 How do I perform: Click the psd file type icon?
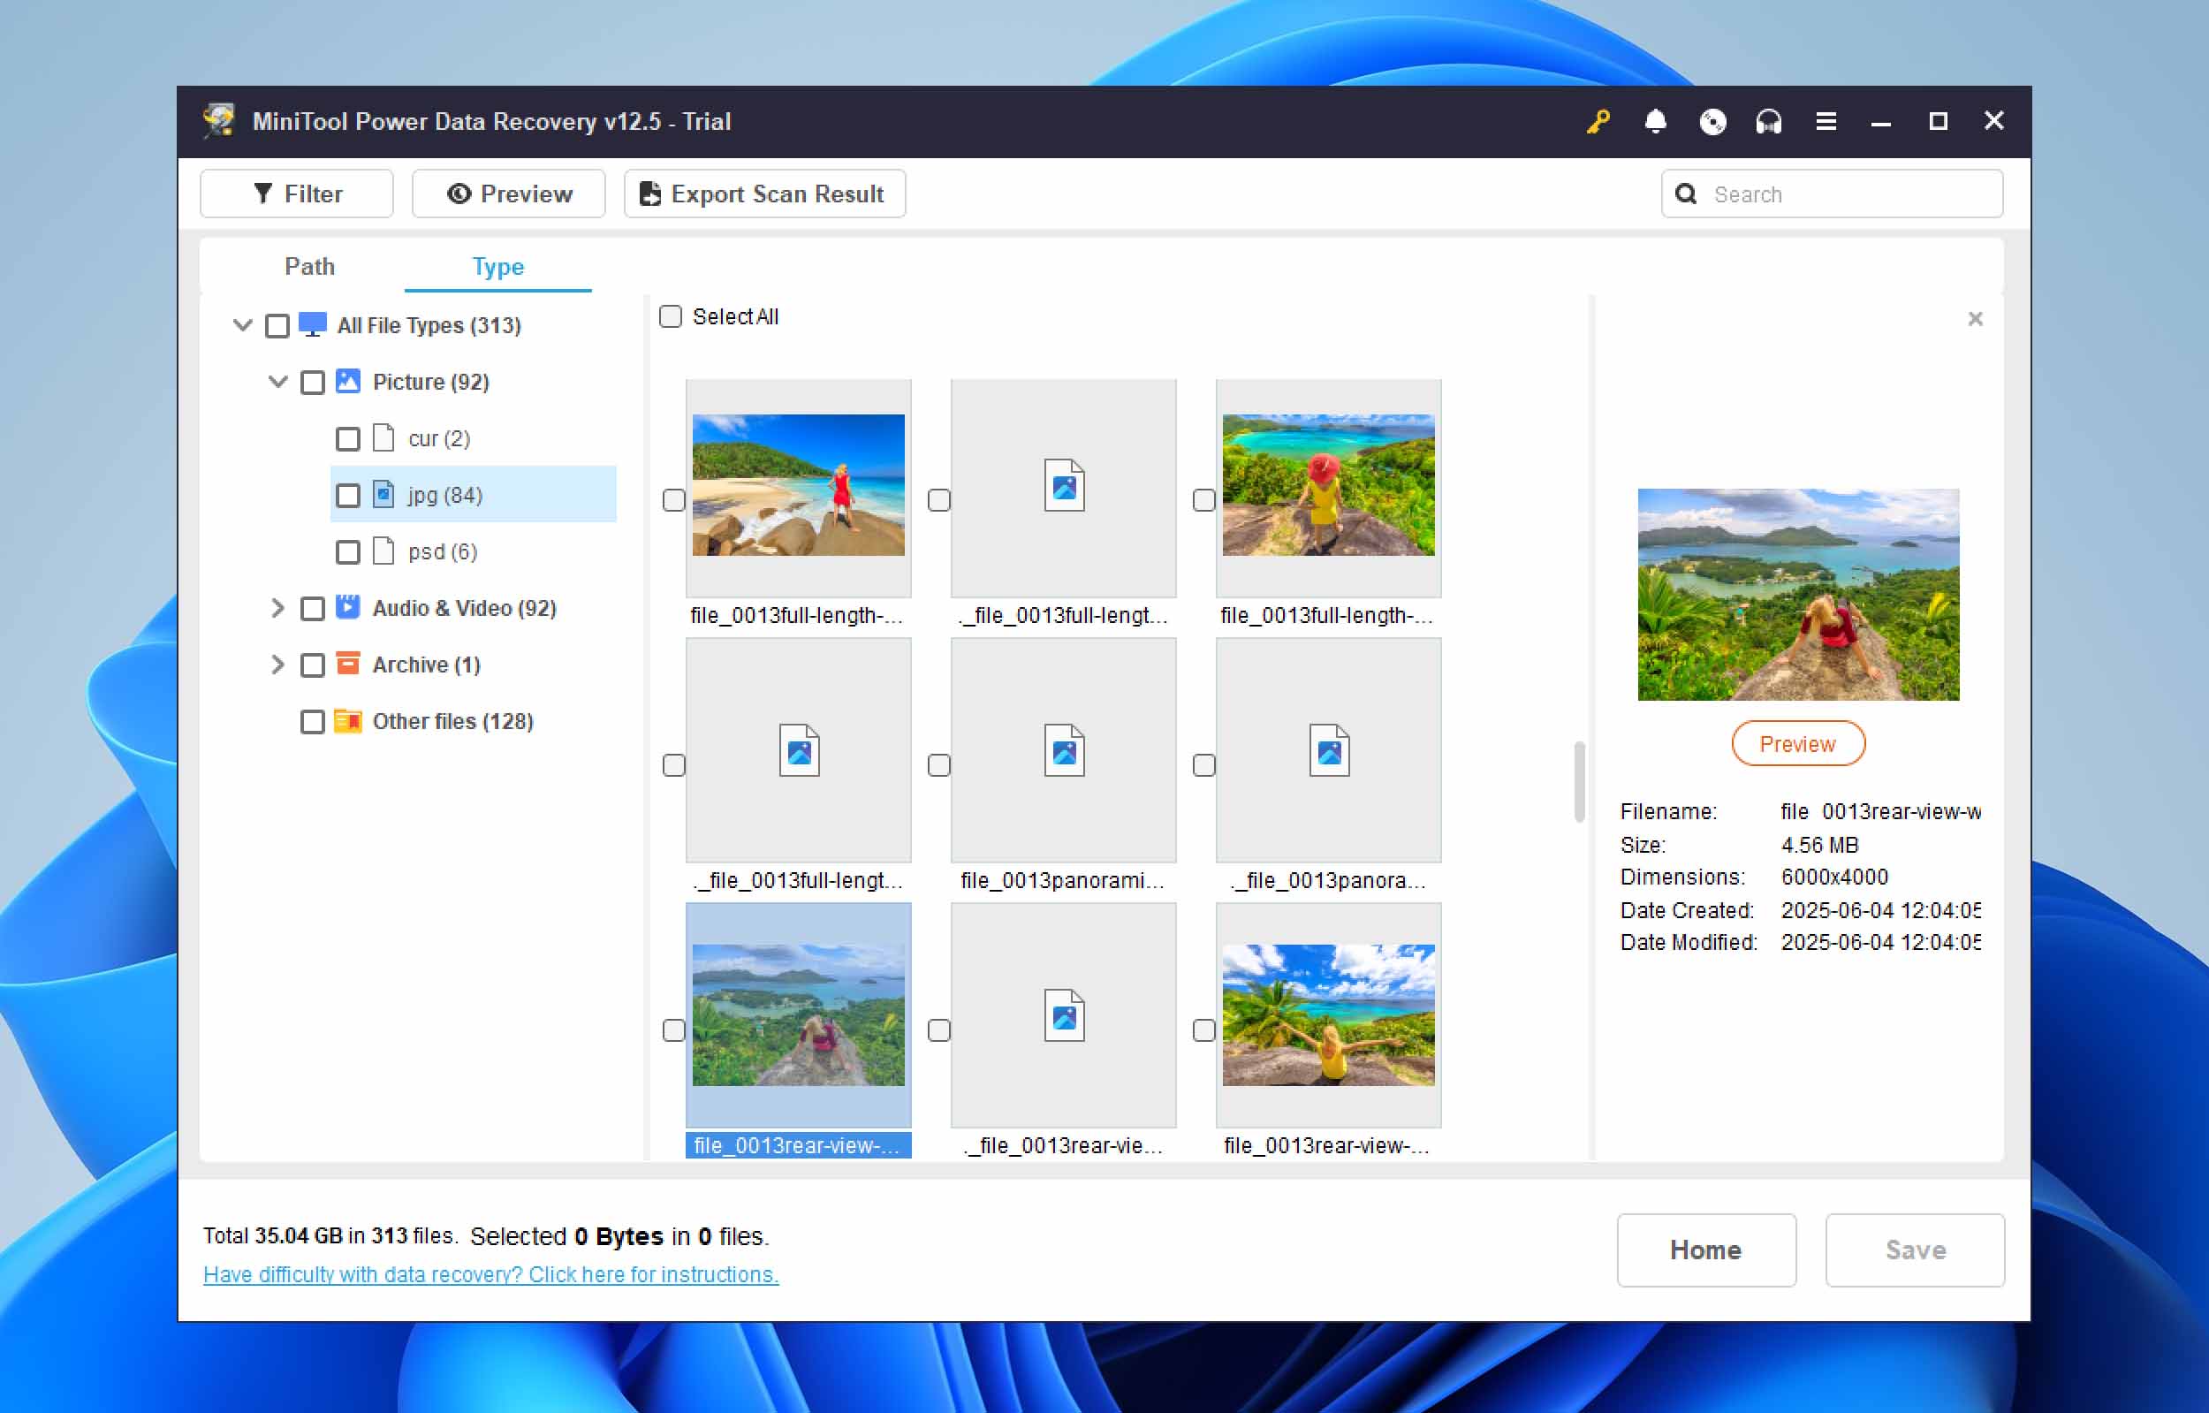coord(383,551)
